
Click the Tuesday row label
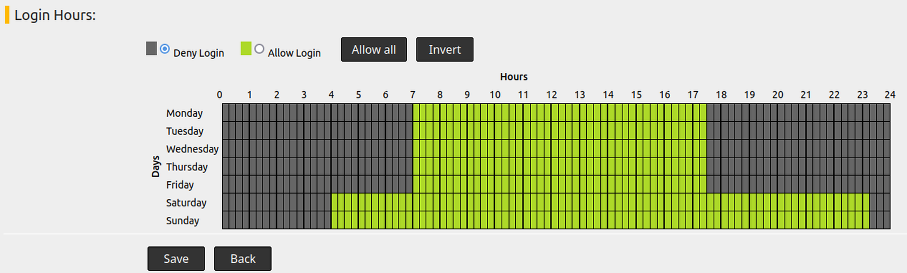(x=185, y=131)
